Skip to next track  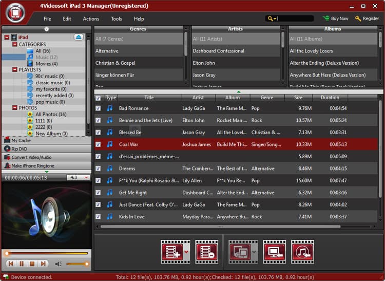[x=43, y=264]
